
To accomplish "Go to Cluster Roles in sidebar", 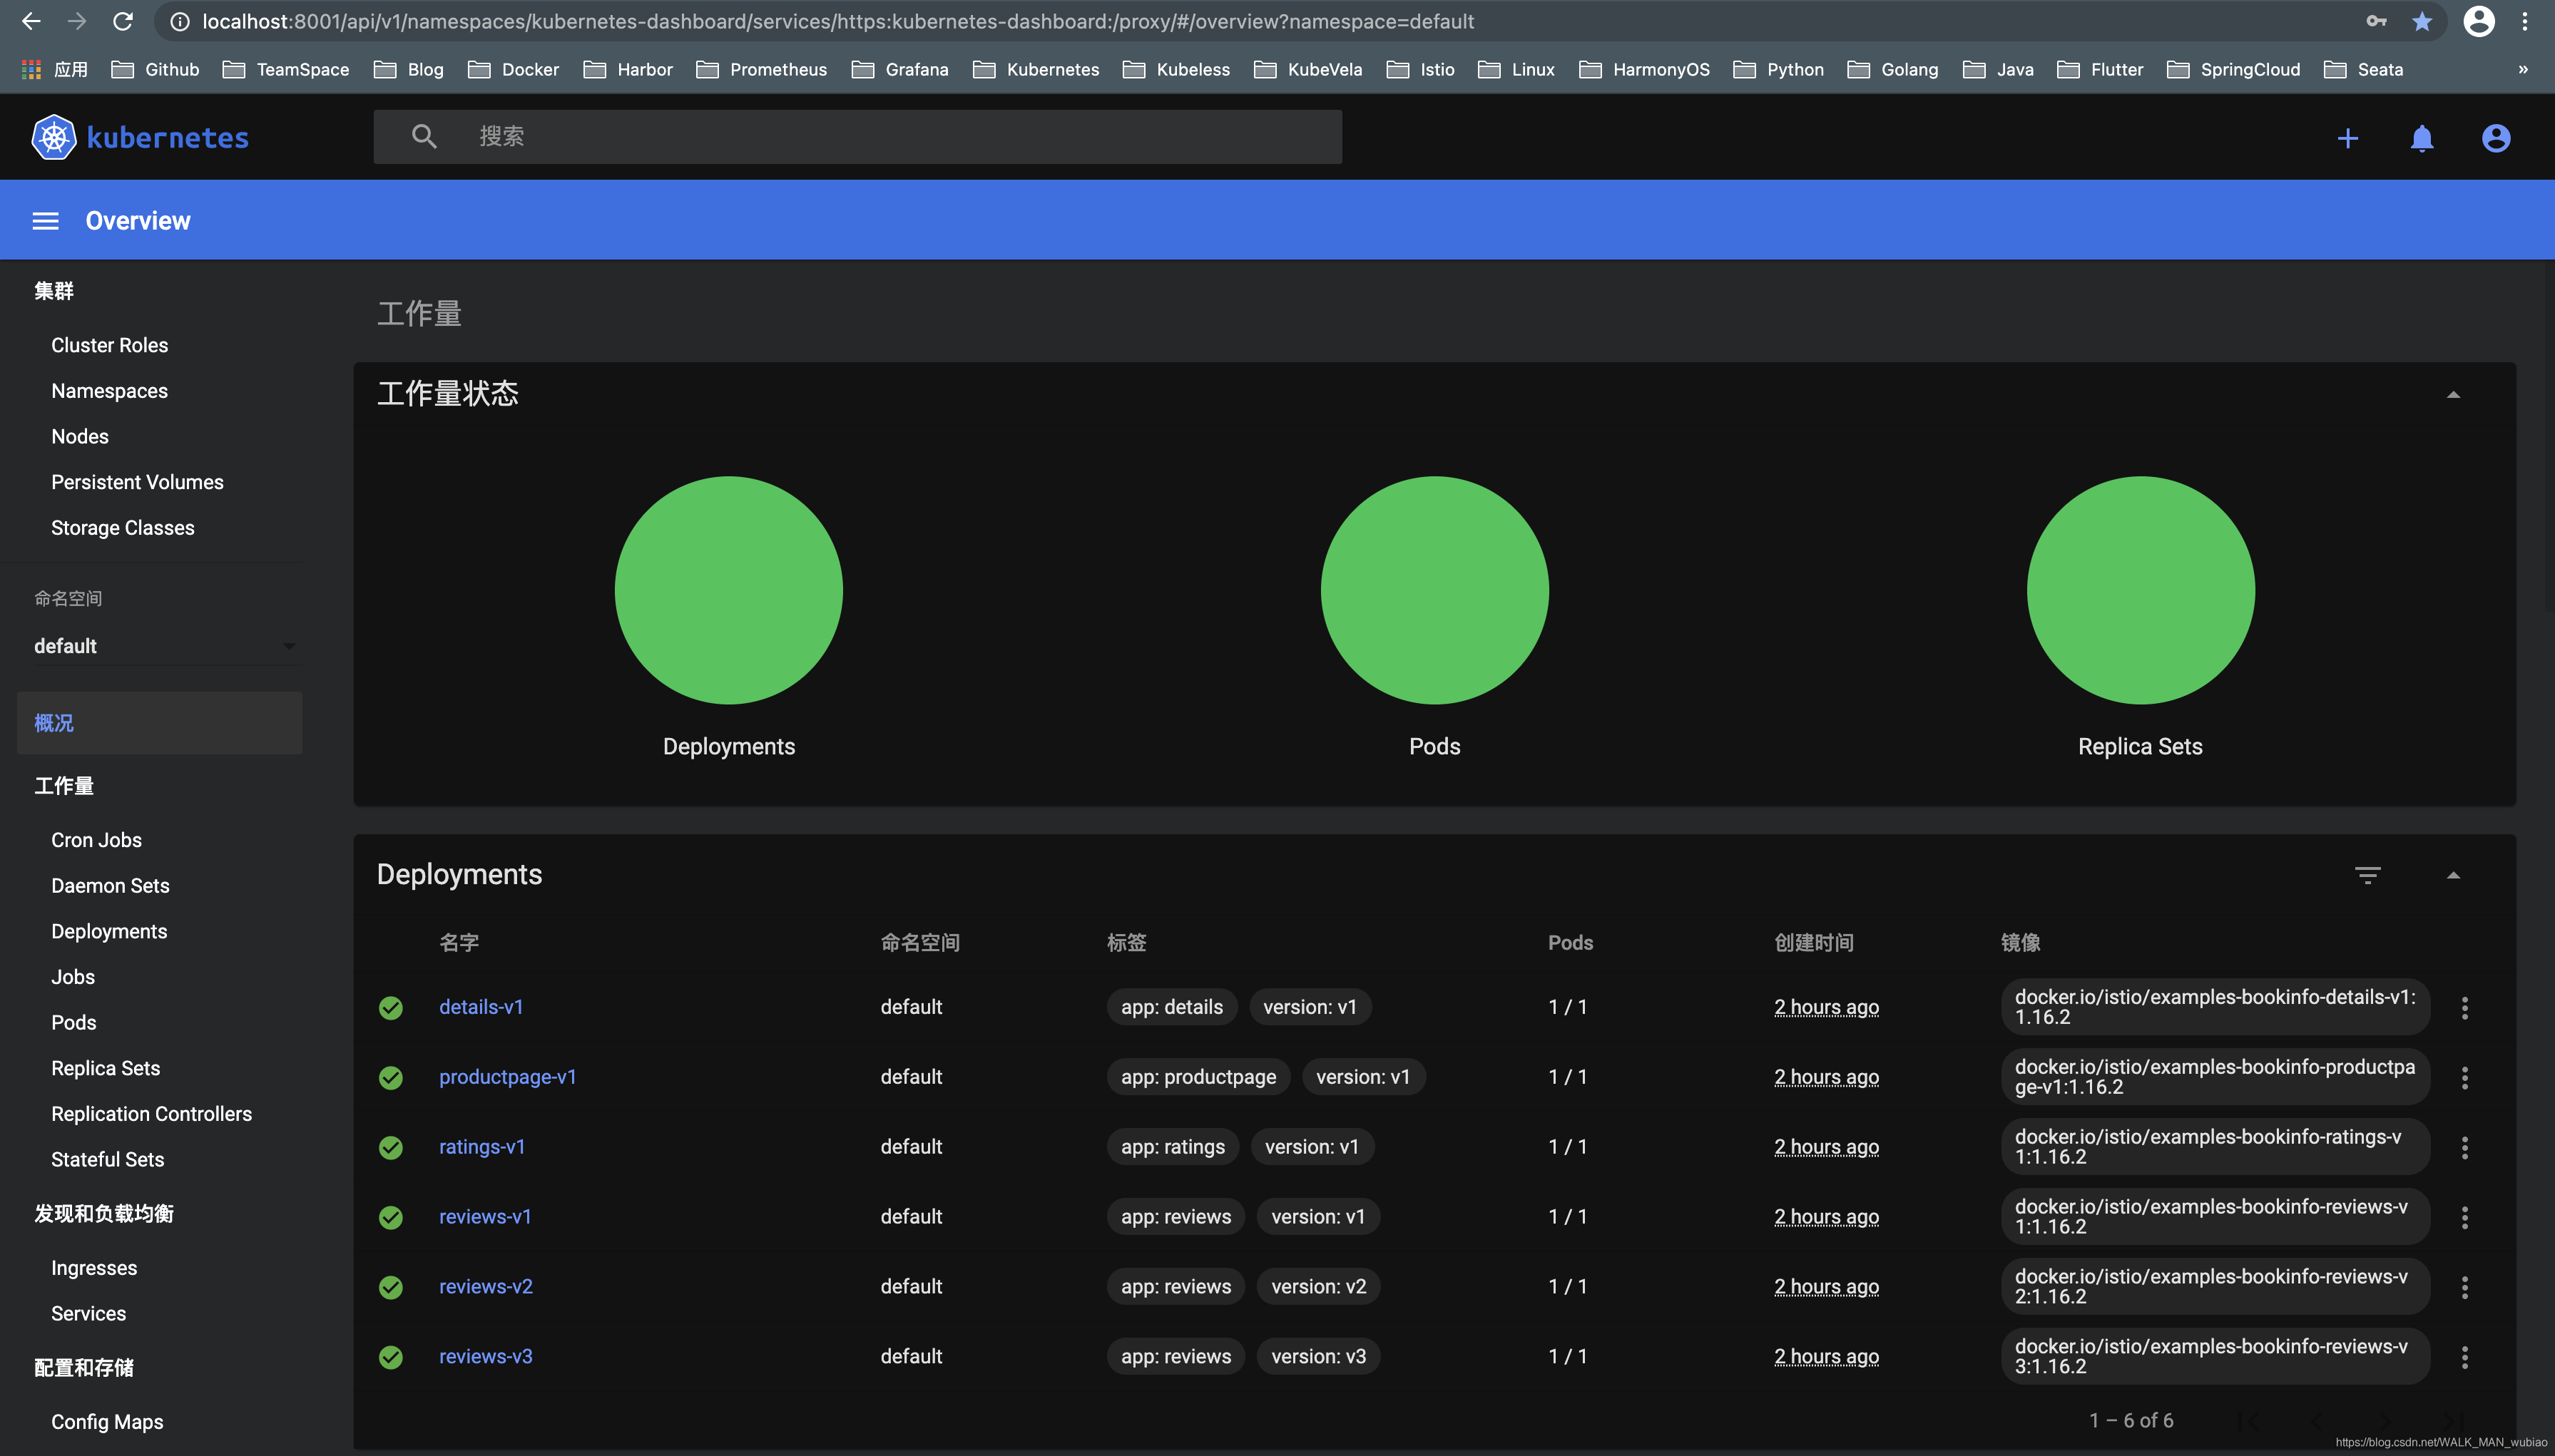I will click(109, 345).
